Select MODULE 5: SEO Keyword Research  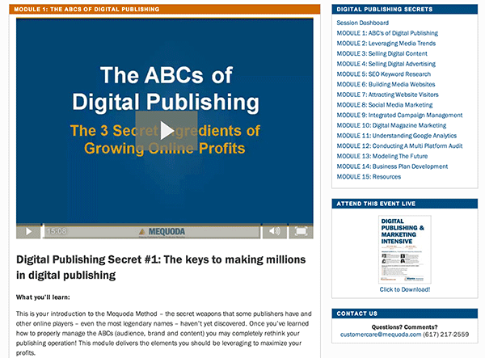pos(383,74)
